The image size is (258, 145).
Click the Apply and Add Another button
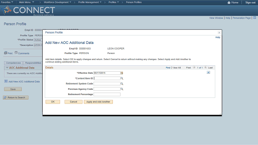[98, 102]
